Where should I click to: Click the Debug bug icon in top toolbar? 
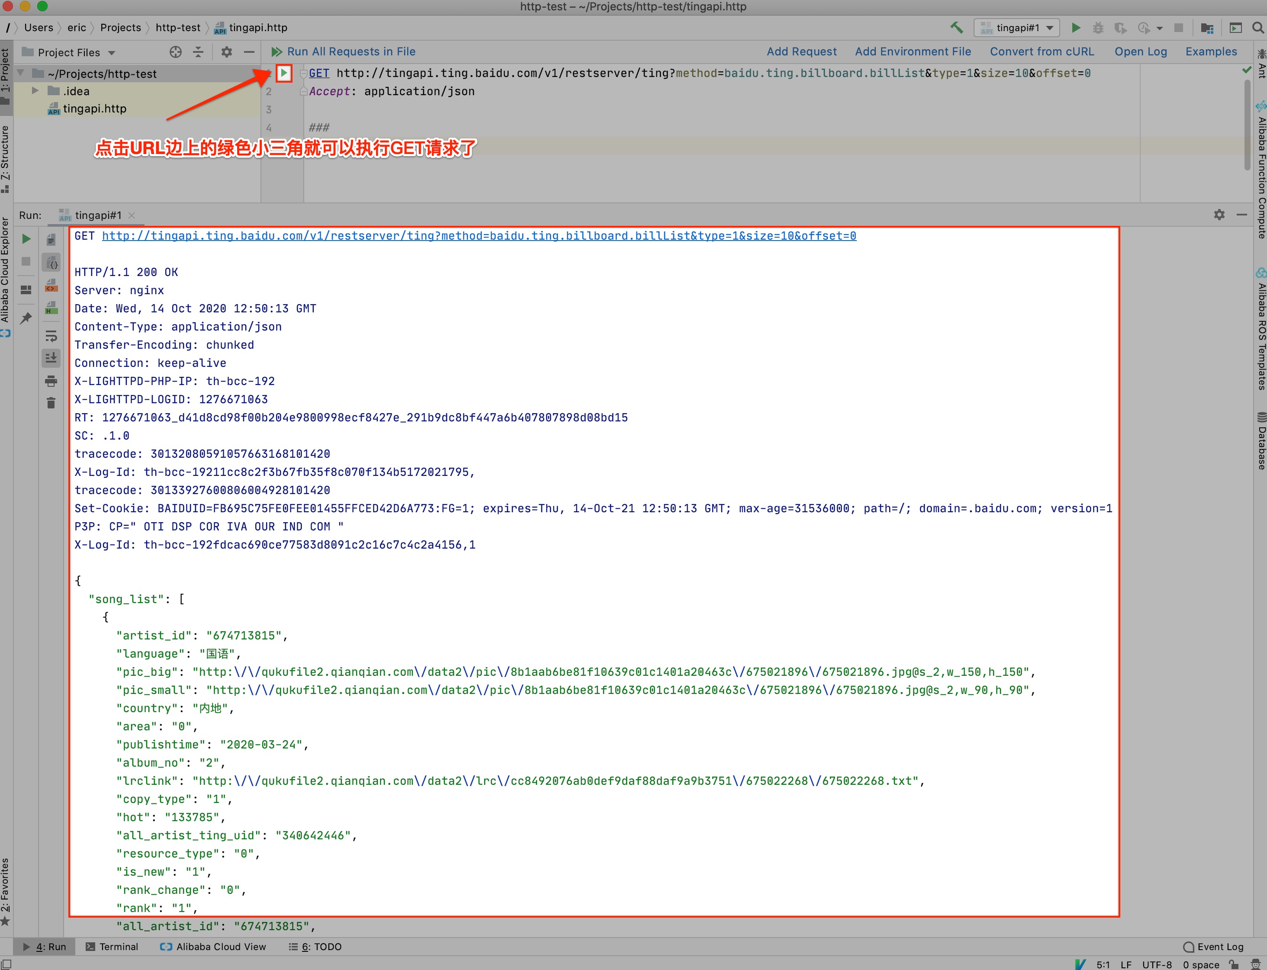click(1098, 28)
